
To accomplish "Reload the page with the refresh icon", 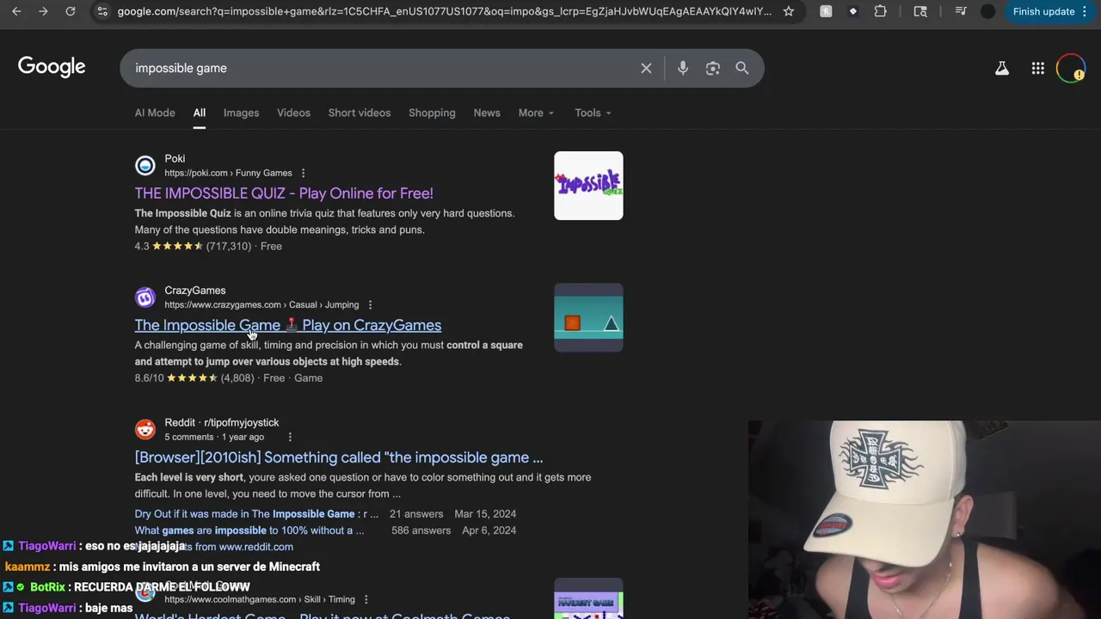I will [71, 11].
